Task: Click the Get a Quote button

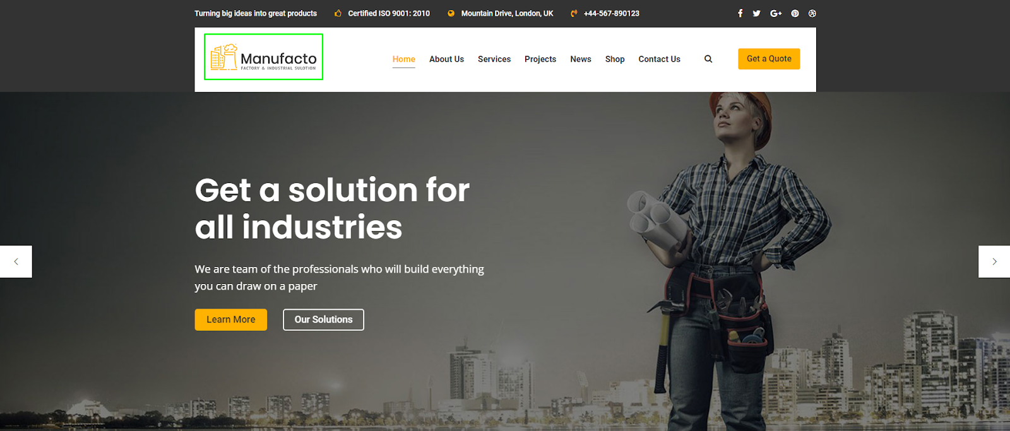Action: 769,59
